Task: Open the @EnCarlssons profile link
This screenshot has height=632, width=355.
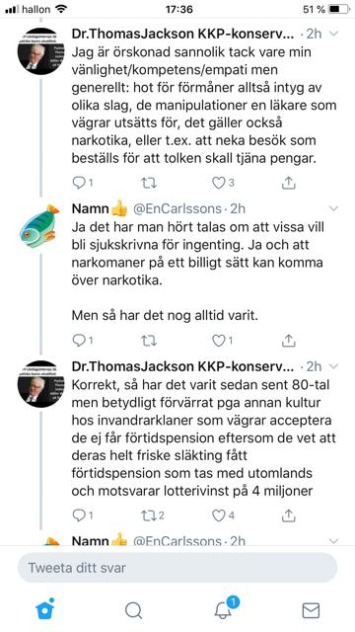Action: click(x=177, y=208)
